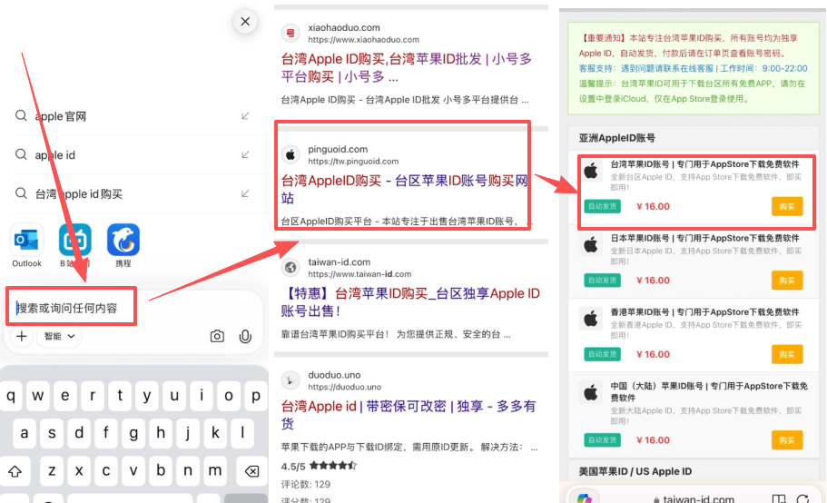Open the Bilibili shortcut icon
827x503 pixels.
(75, 240)
